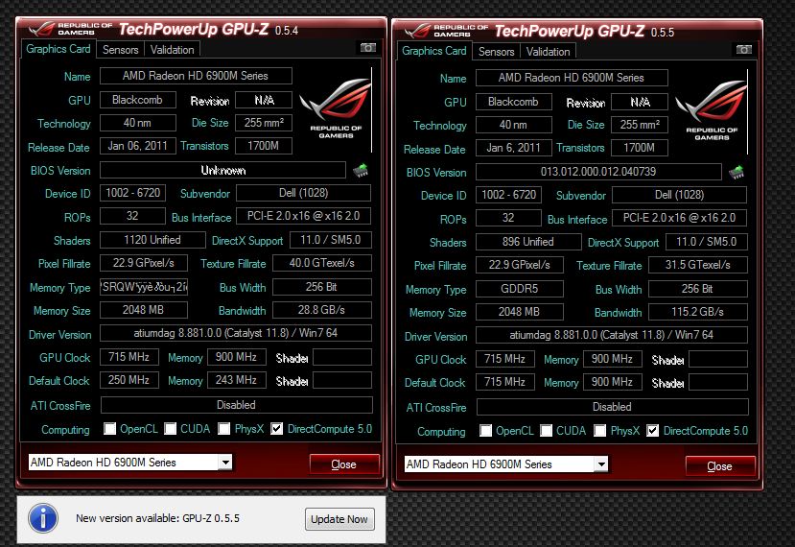This screenshot has height=547, width=795.
Task: Select Graphics Card tab in GPU-Z 0.5.5
Action: tap(434, 51)
